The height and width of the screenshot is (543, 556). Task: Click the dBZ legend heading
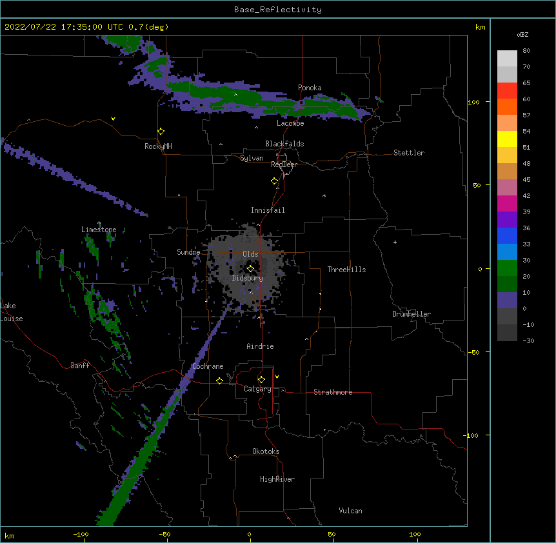522,34
